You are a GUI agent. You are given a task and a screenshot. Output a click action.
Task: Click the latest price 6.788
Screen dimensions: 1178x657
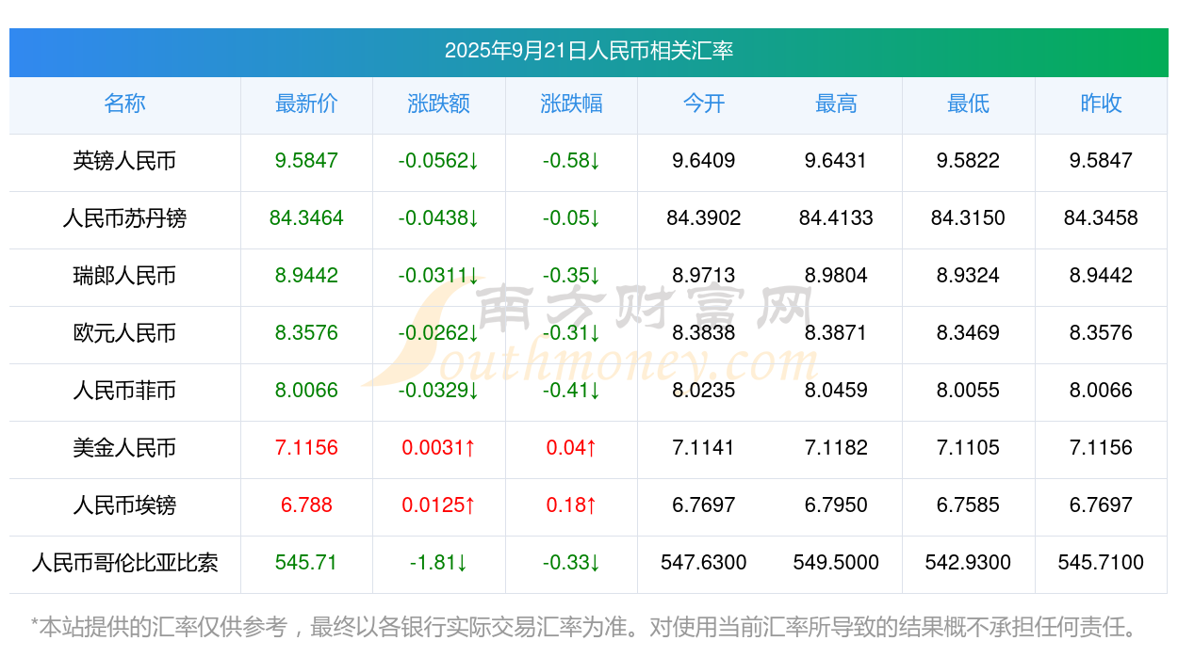point(306,505)
